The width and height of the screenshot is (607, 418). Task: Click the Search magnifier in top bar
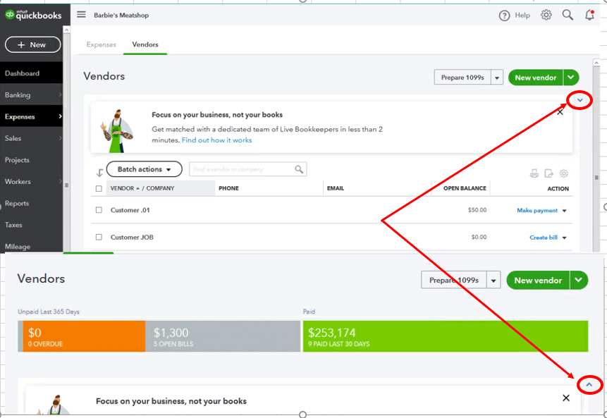[568, 15]
